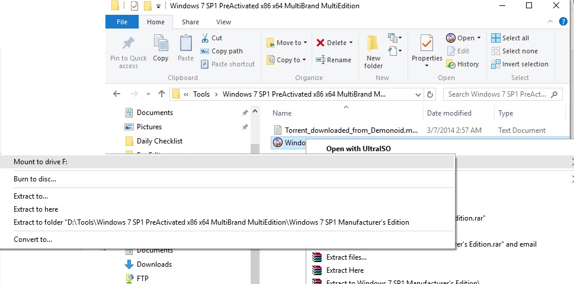Sort files by Type column

(505, 113)
